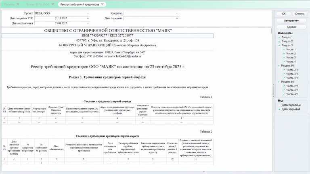Click the Адрес для корреспонденции line
The width and height of the screenshot is (310, 174).
coord(107,52)
